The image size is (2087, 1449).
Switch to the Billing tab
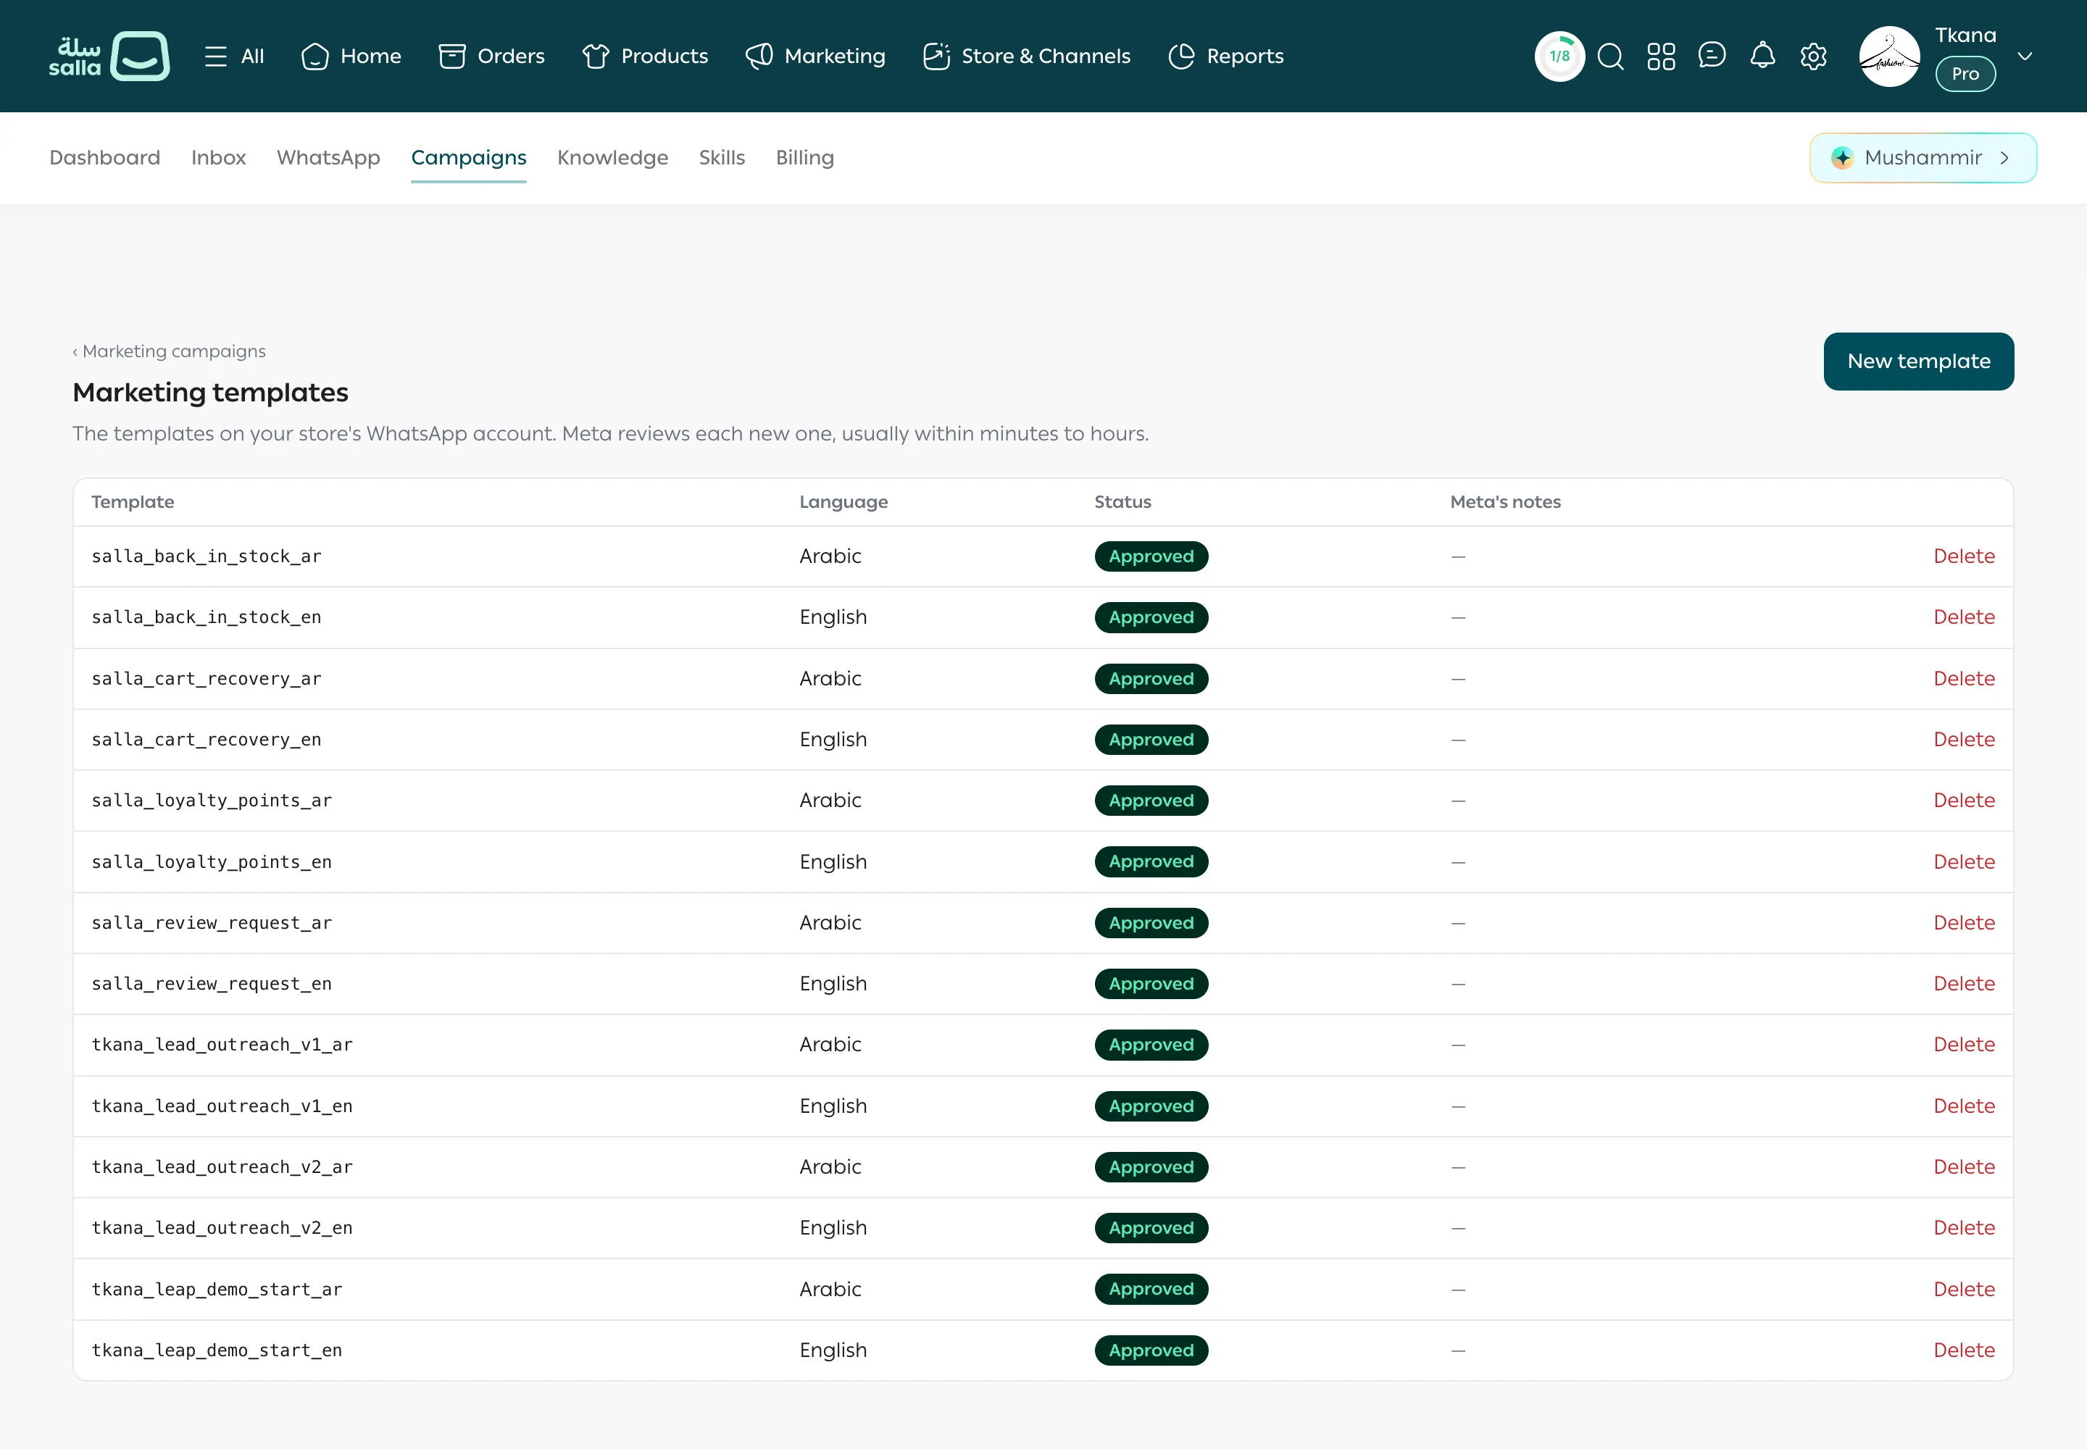coord(804,157)
